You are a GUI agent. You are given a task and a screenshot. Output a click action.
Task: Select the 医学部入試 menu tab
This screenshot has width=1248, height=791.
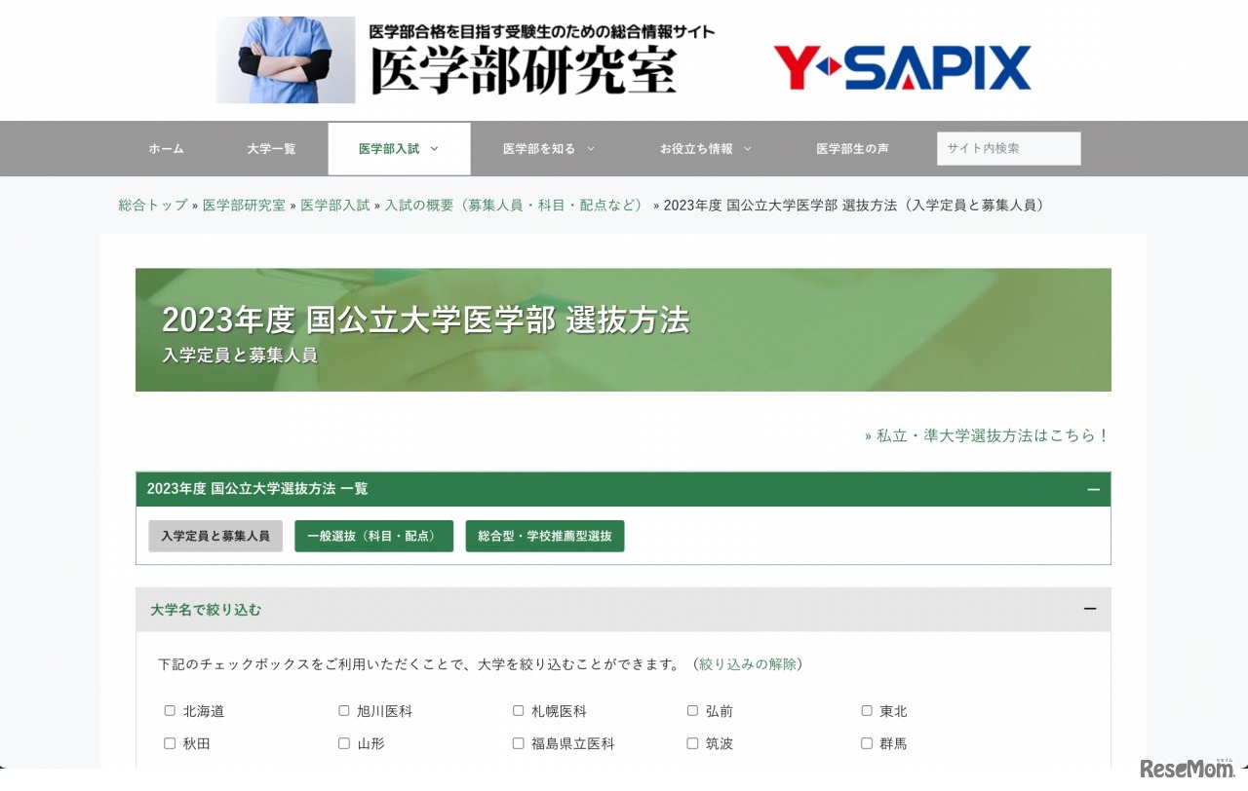[x=399, y=149]
